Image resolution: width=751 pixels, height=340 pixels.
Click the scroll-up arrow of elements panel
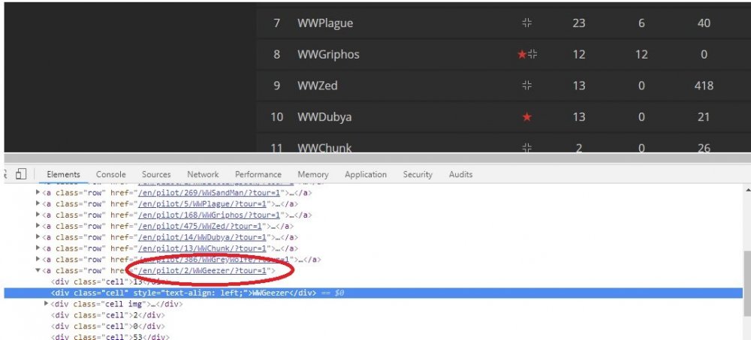coord(746,189)
